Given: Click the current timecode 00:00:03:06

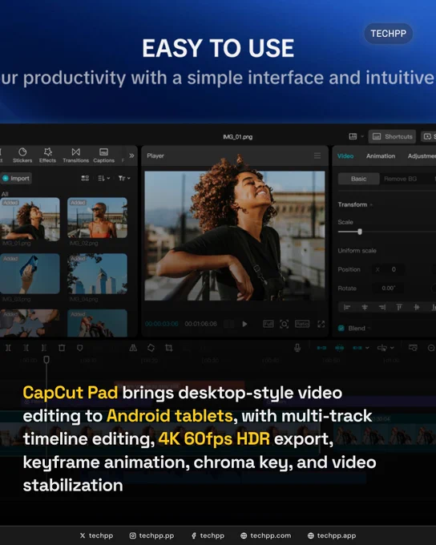Looking at the screenshot, I should pyautogui.click(x=162, y=324).
